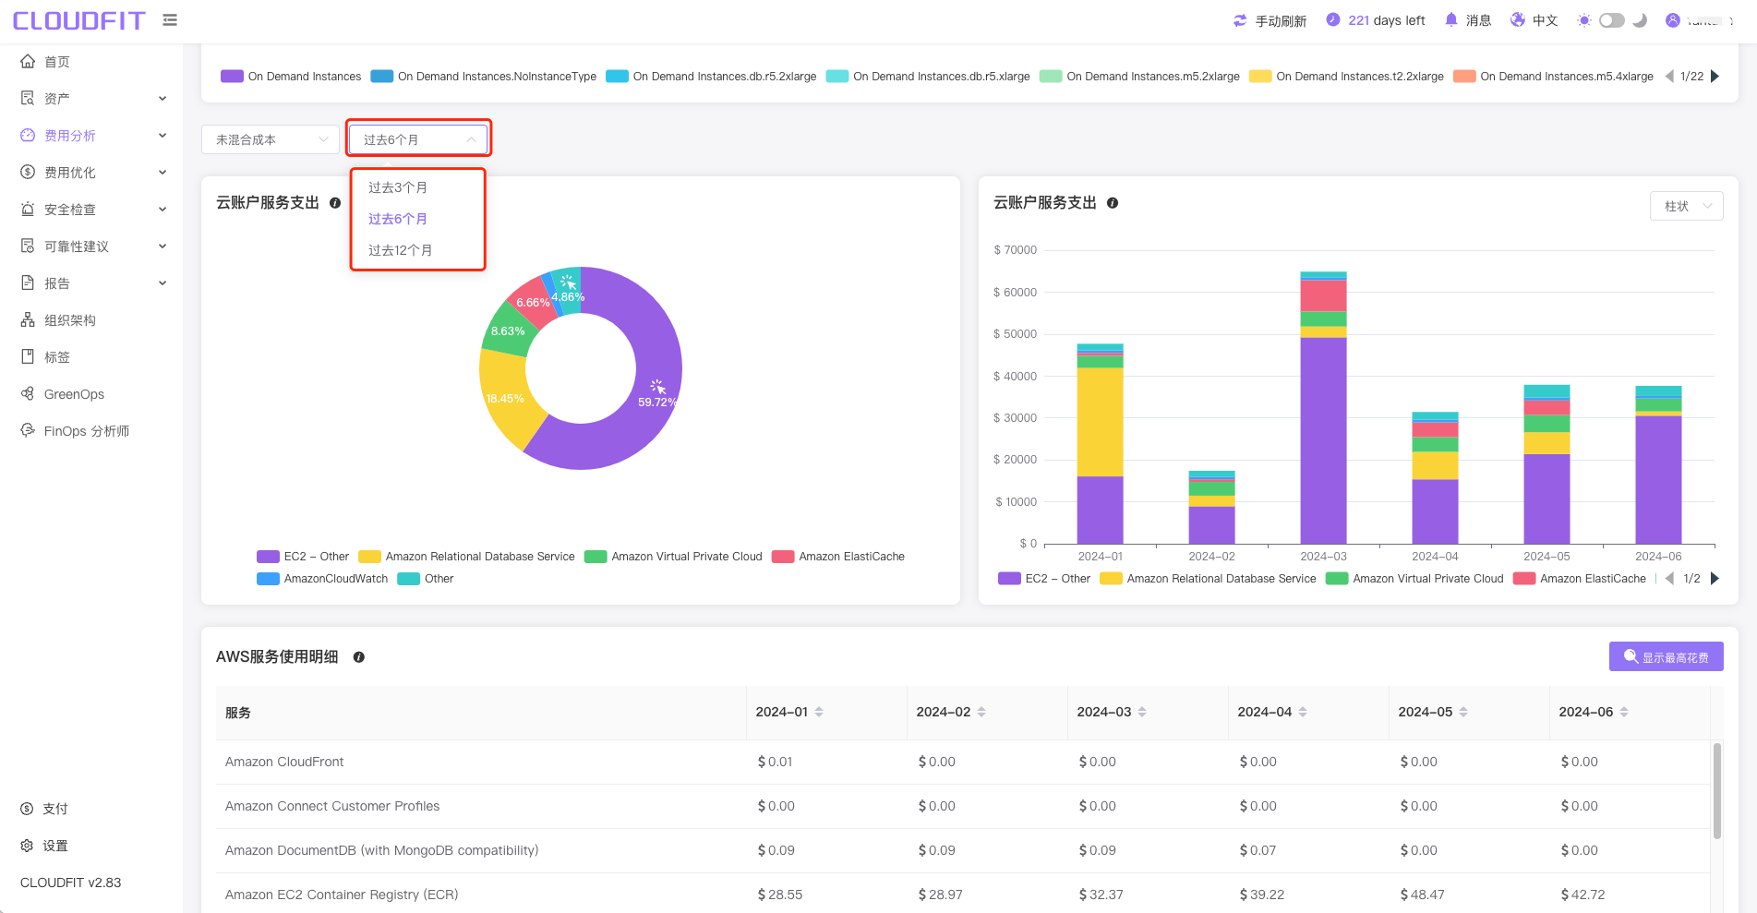Expand the 费用优化 sidebar submenu
1757x913 pixels.
tap(162, 173)
